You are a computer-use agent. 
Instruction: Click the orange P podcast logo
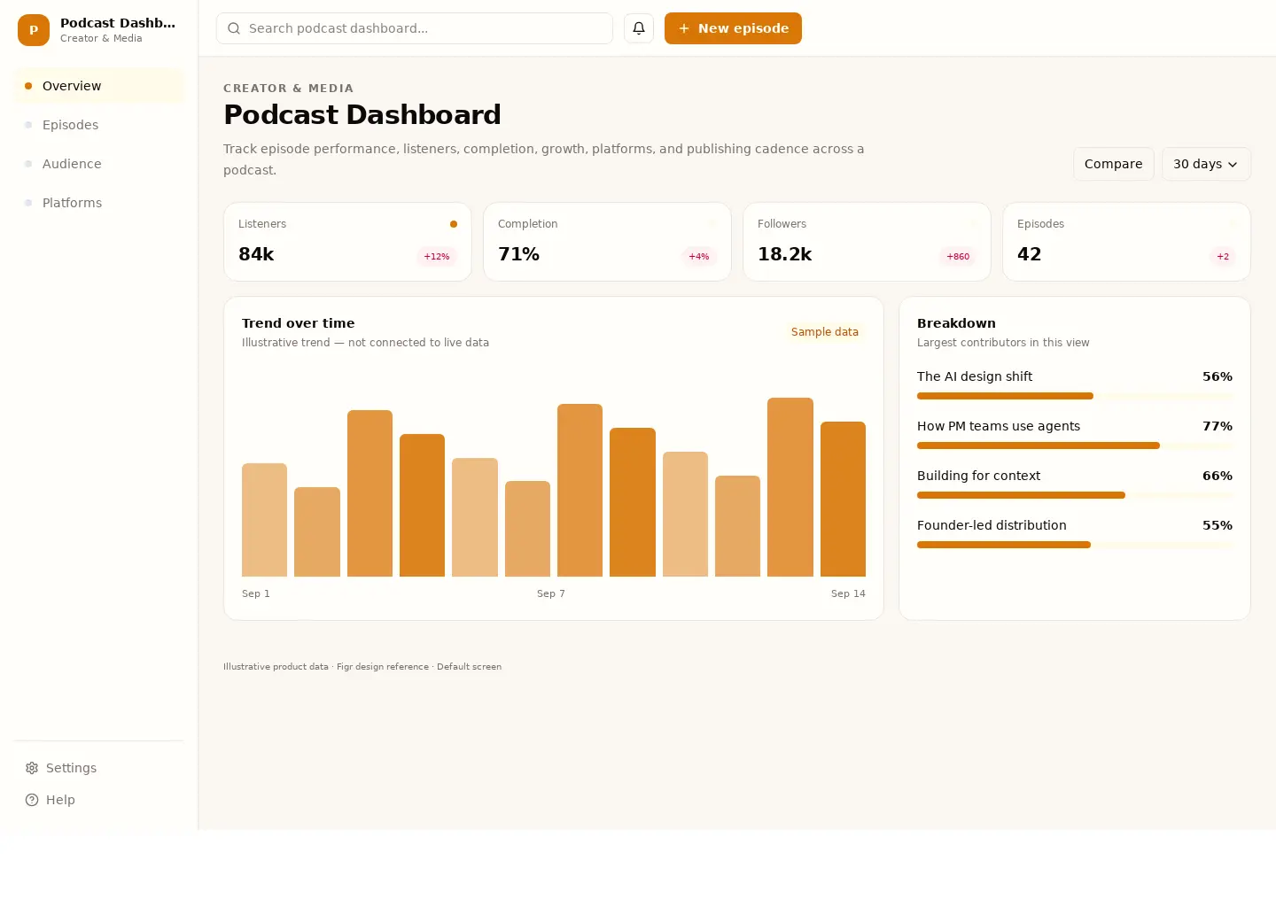click(x=34, y=30)
